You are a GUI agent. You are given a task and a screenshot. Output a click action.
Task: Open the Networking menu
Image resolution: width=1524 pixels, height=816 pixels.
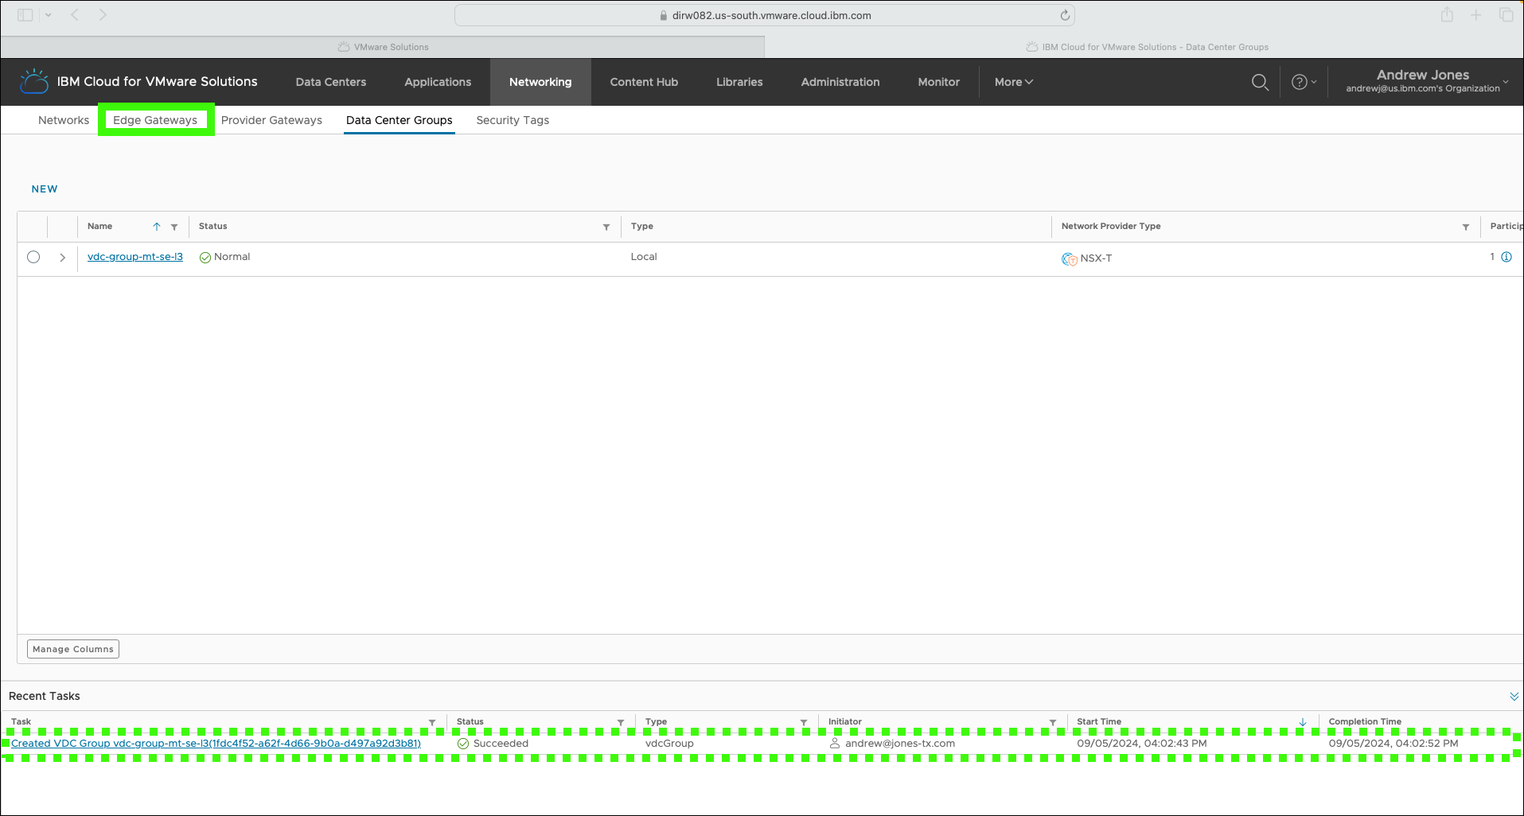click(x=540, y=82)
